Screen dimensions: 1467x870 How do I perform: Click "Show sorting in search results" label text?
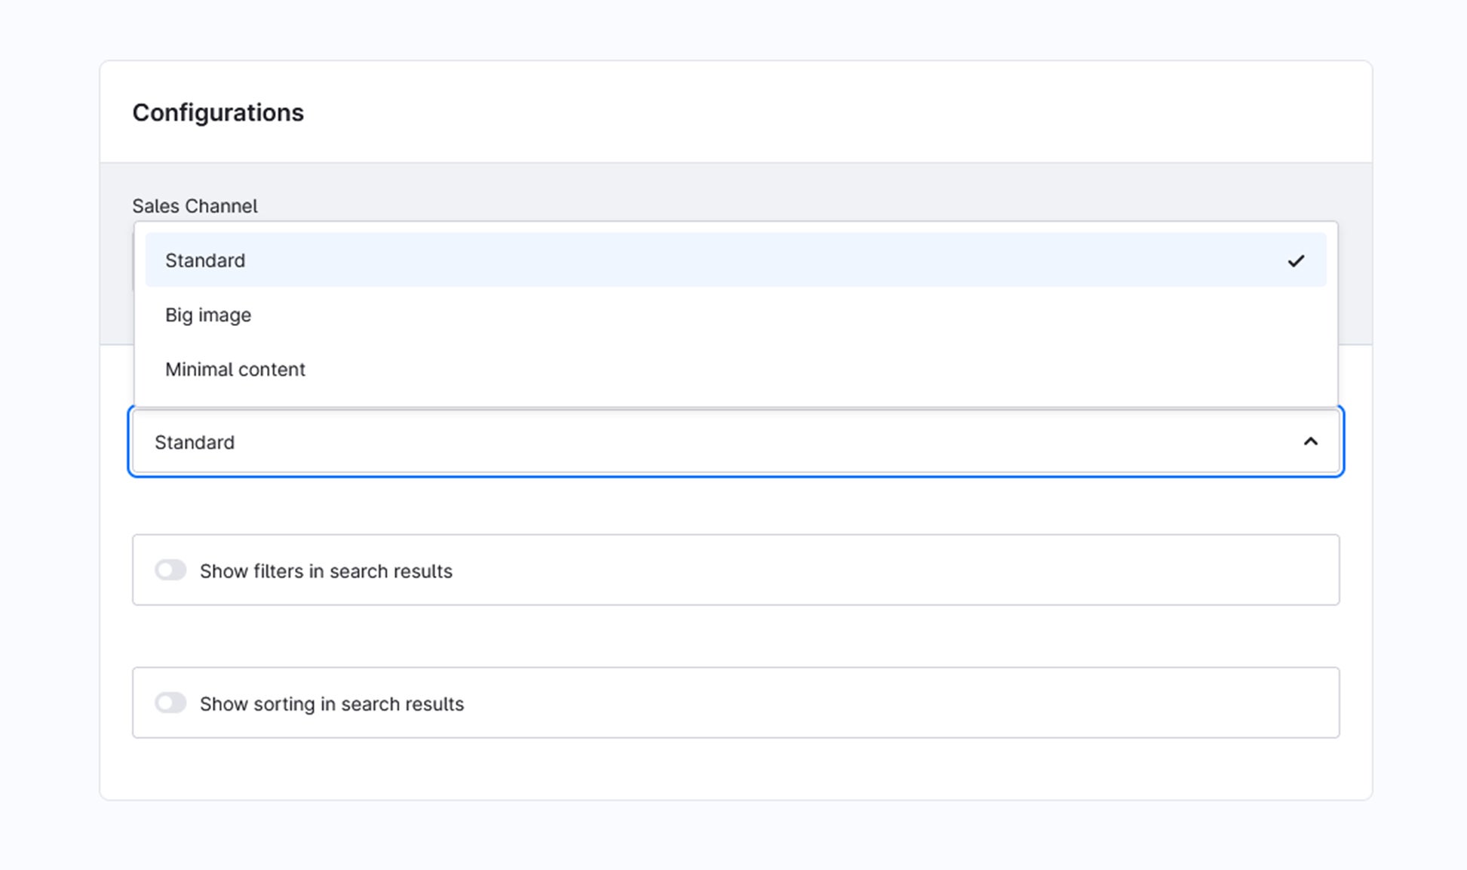[x=332, y=704]
